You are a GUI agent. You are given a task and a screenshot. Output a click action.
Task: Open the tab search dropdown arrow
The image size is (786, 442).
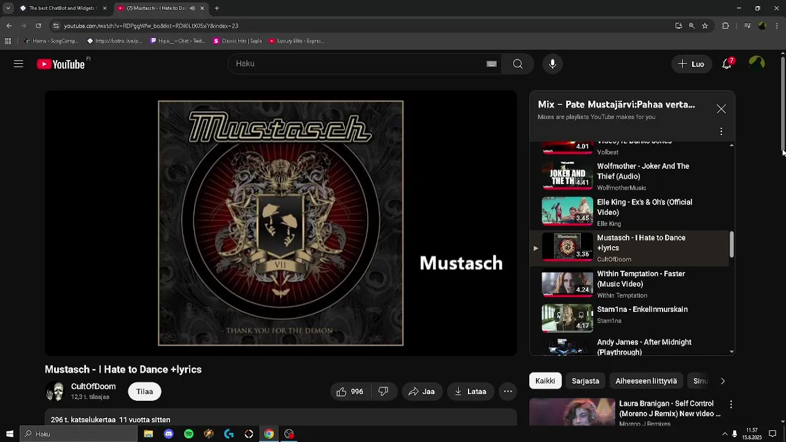point(8,8)
